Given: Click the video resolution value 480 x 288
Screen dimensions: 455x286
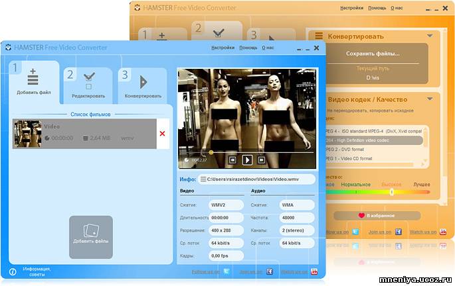Looking at the screenshot, I should click(226, 230).
